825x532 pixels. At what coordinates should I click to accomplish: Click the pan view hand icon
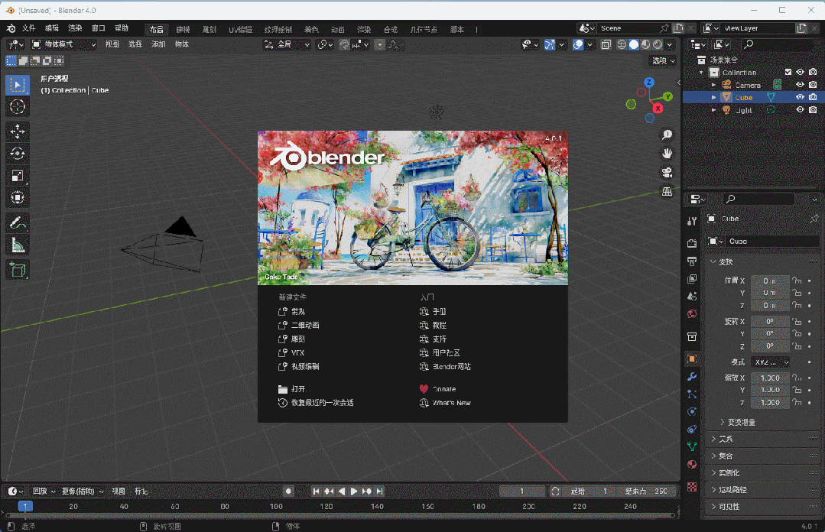[667, 154]
